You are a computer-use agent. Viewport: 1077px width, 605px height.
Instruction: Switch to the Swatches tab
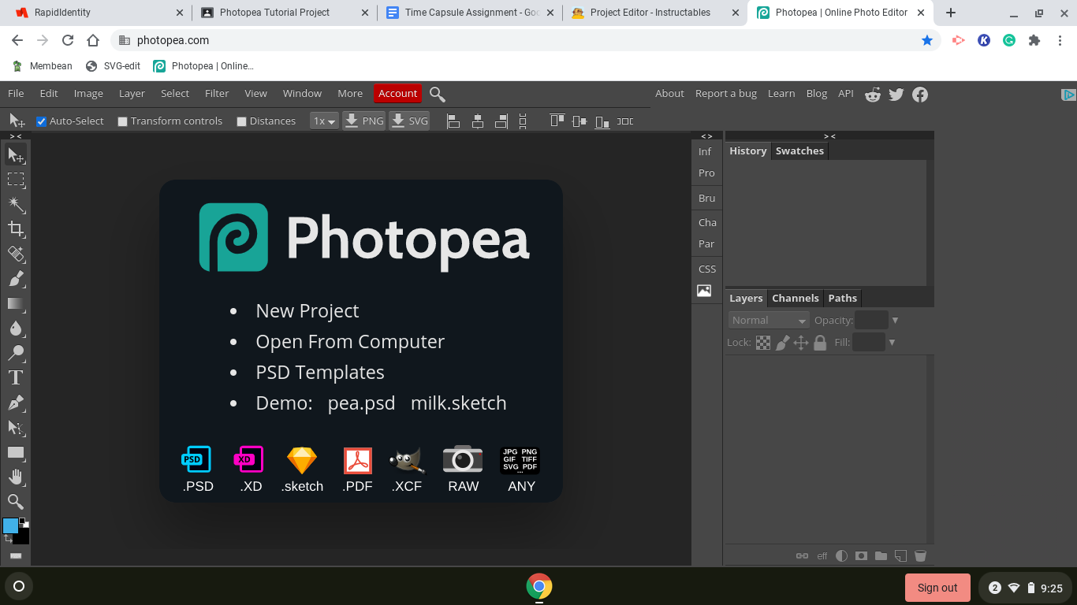click(x=799, y=150)
